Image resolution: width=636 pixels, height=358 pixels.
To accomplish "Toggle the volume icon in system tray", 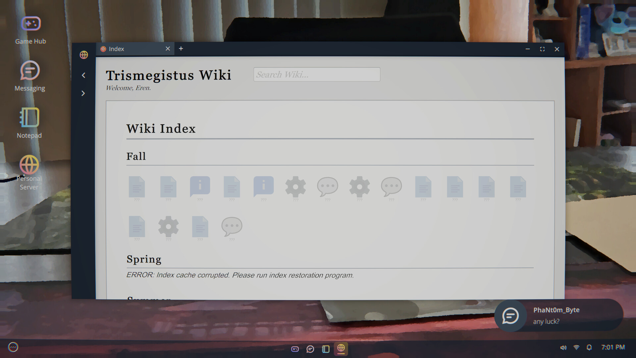I will click(x=563, y=347).
